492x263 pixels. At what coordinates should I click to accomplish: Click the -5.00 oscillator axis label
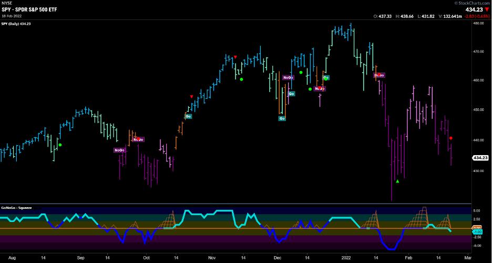(477, 246)
